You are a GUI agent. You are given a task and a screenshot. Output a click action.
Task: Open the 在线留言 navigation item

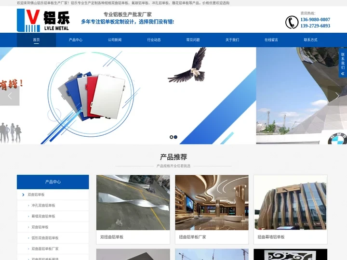pos(271,40)
